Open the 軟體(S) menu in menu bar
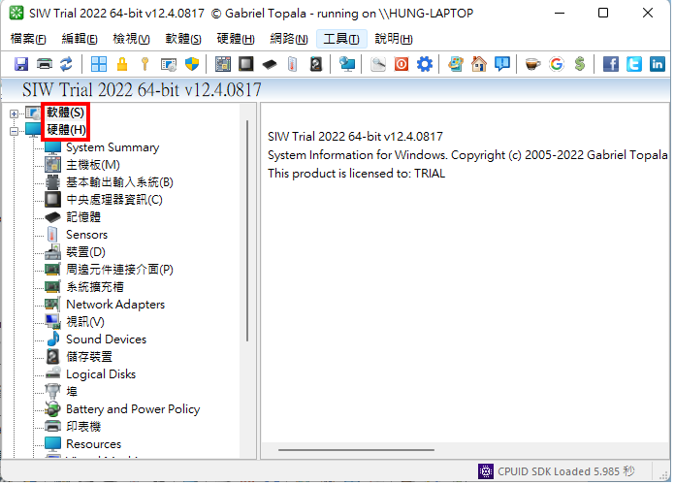675x485 pixels. coord(183,39)
